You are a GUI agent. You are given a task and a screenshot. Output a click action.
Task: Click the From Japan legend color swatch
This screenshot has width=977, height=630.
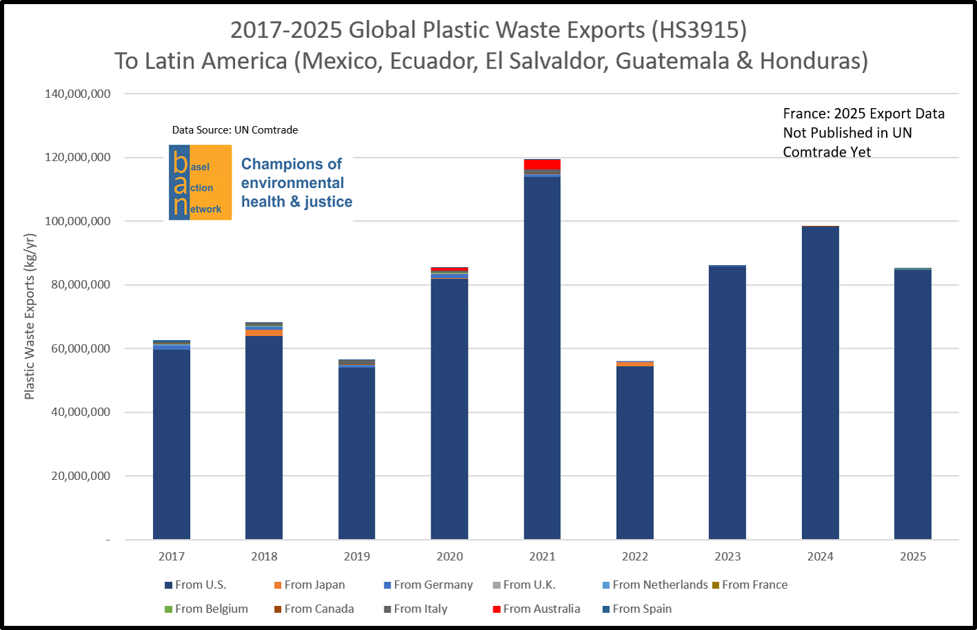(278, 585)
